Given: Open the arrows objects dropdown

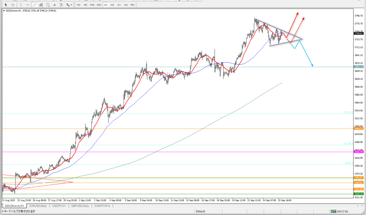Looking at the screenshot, I should (70, 5).
